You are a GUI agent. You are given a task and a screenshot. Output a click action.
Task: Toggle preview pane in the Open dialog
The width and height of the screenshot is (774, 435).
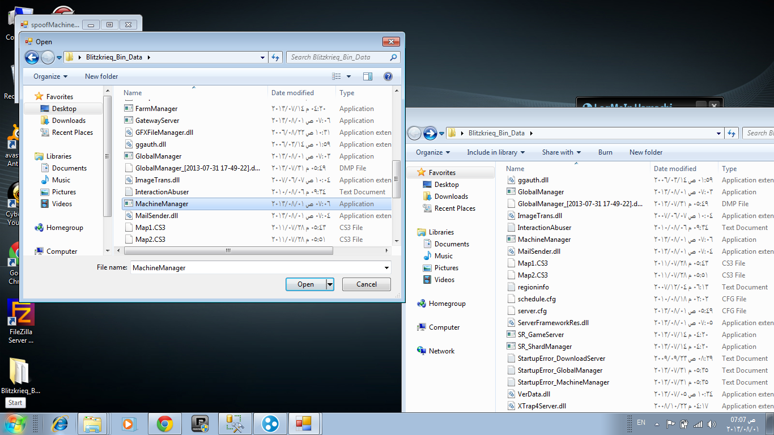tap(368, 76)
